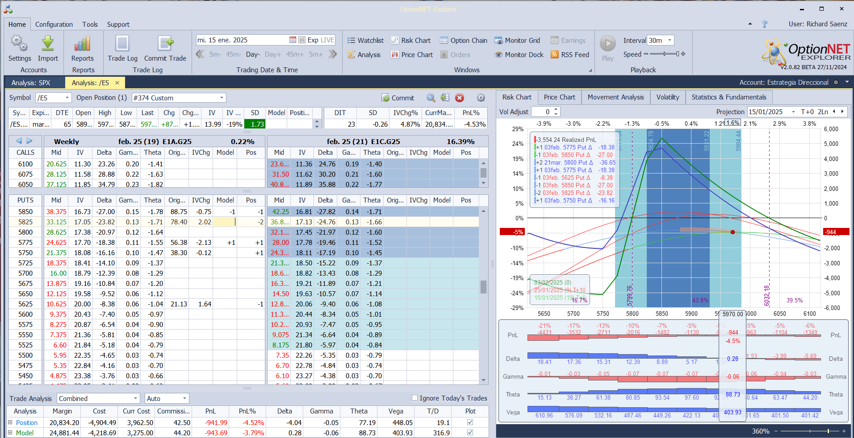Expand the Position row in Trade Analysis

(10, 422)
